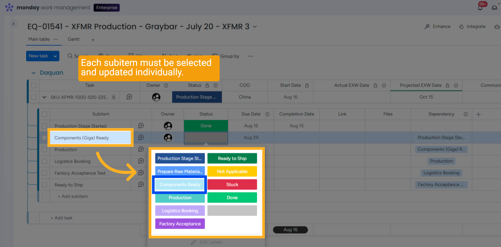Image resolution: width=501 pixels, height=247 pixels.
Task: Open updates for the Factory Acceptance Test subitem
Action: pyautogui.click(x=141, y=173)
